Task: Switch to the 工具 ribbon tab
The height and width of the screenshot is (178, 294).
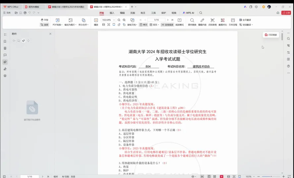Action: (x=153, y=13)
